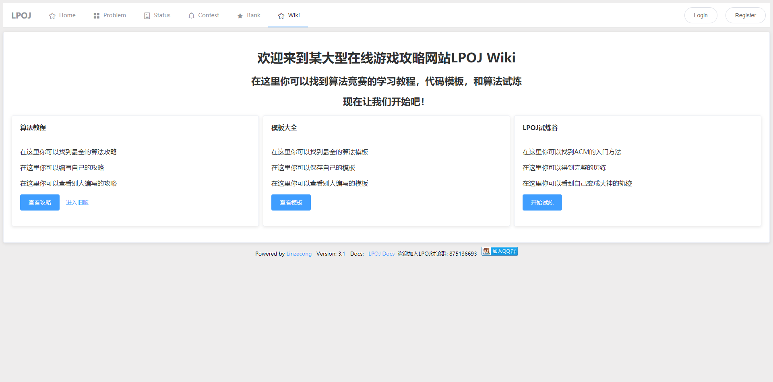Click the Home star icon in navbar
The image size is (773, 382).
click(x=52, y=15)
